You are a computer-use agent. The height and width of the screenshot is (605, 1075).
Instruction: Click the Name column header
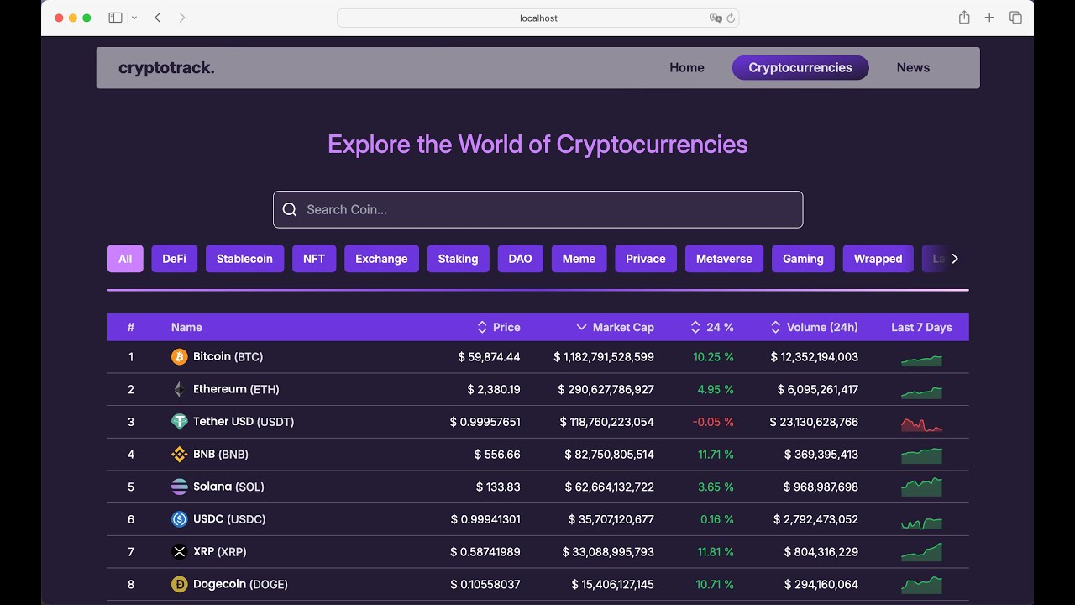click(x=186, y=327)
